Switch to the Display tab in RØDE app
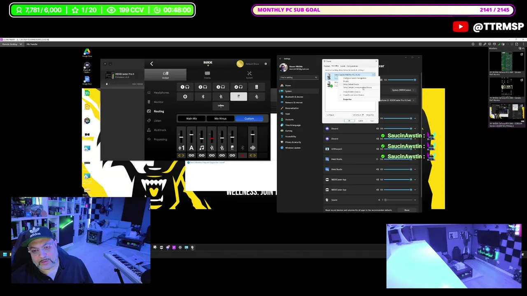The image size is (527, 296). click(207, 74)
